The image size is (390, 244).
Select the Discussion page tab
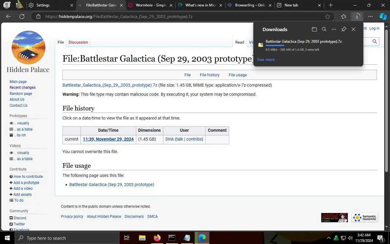tap(78, 42)
